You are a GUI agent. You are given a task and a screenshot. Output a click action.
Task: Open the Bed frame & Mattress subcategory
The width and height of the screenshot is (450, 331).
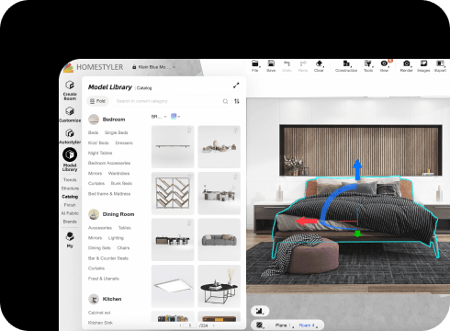(x=109, y=194)
